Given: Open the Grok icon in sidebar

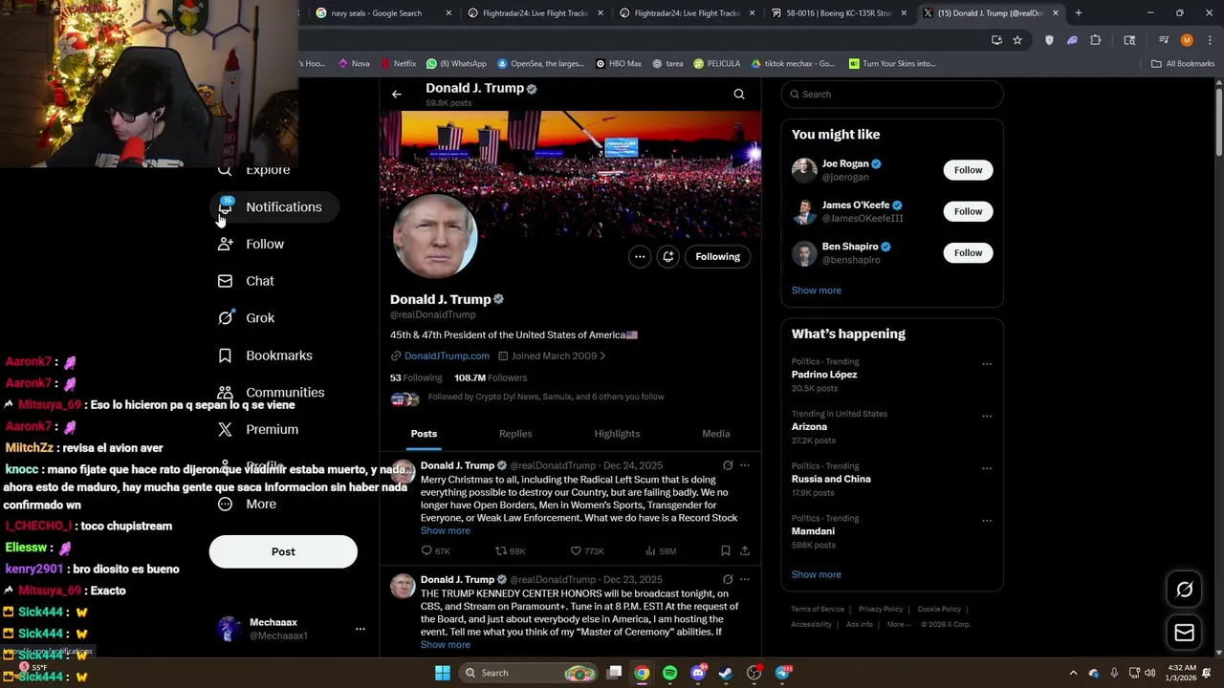Looking at the screenshot, I should coord(225,318).
